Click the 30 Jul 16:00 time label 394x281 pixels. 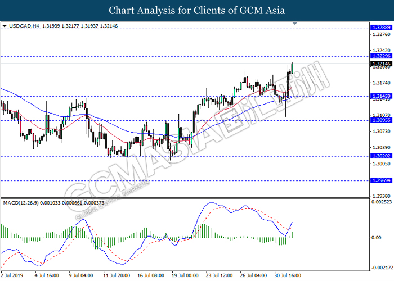coord(288,275)
